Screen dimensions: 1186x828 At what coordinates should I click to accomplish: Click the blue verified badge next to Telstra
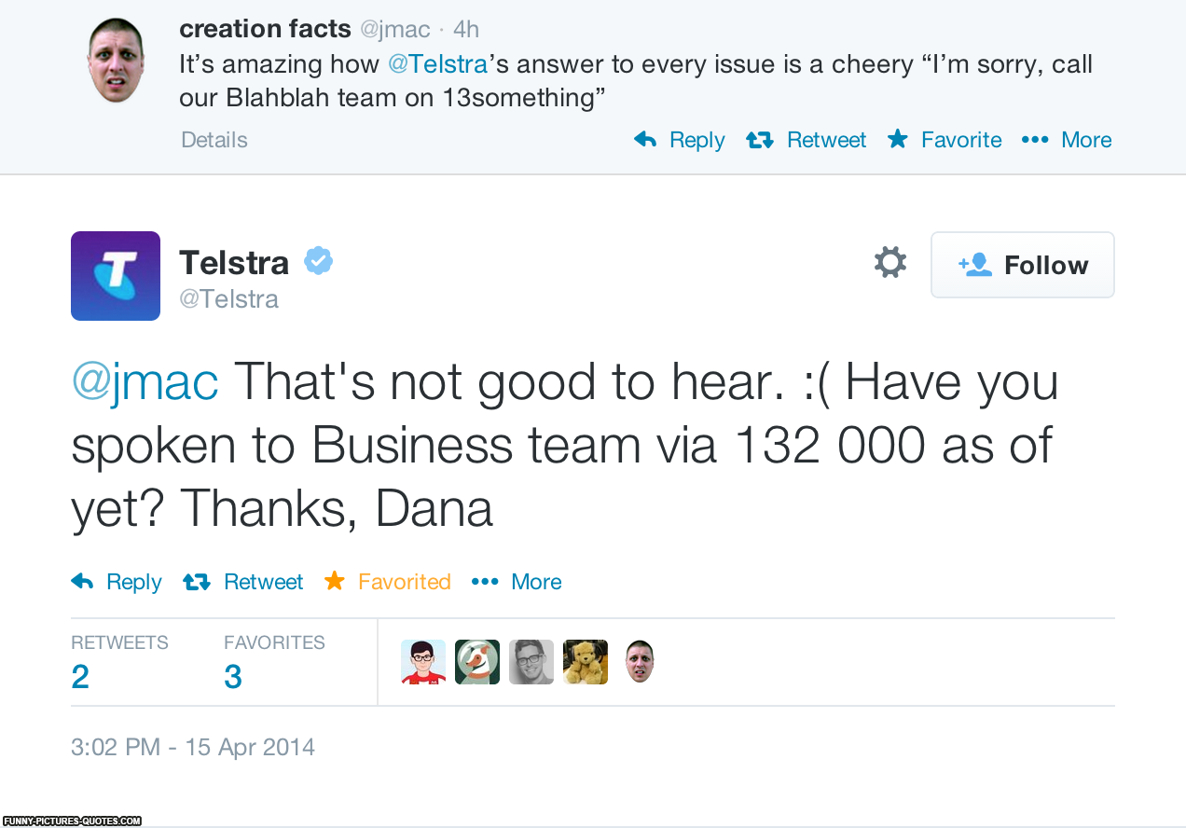pos(318,262)
